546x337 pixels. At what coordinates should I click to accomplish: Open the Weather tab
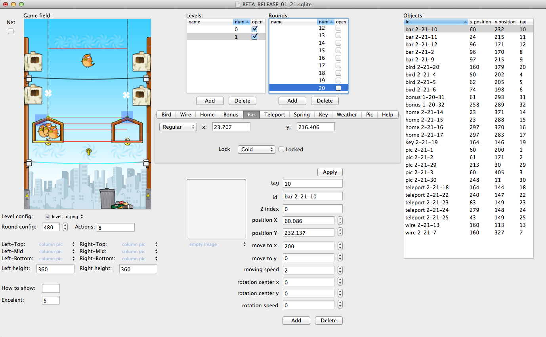pos(347,114)
